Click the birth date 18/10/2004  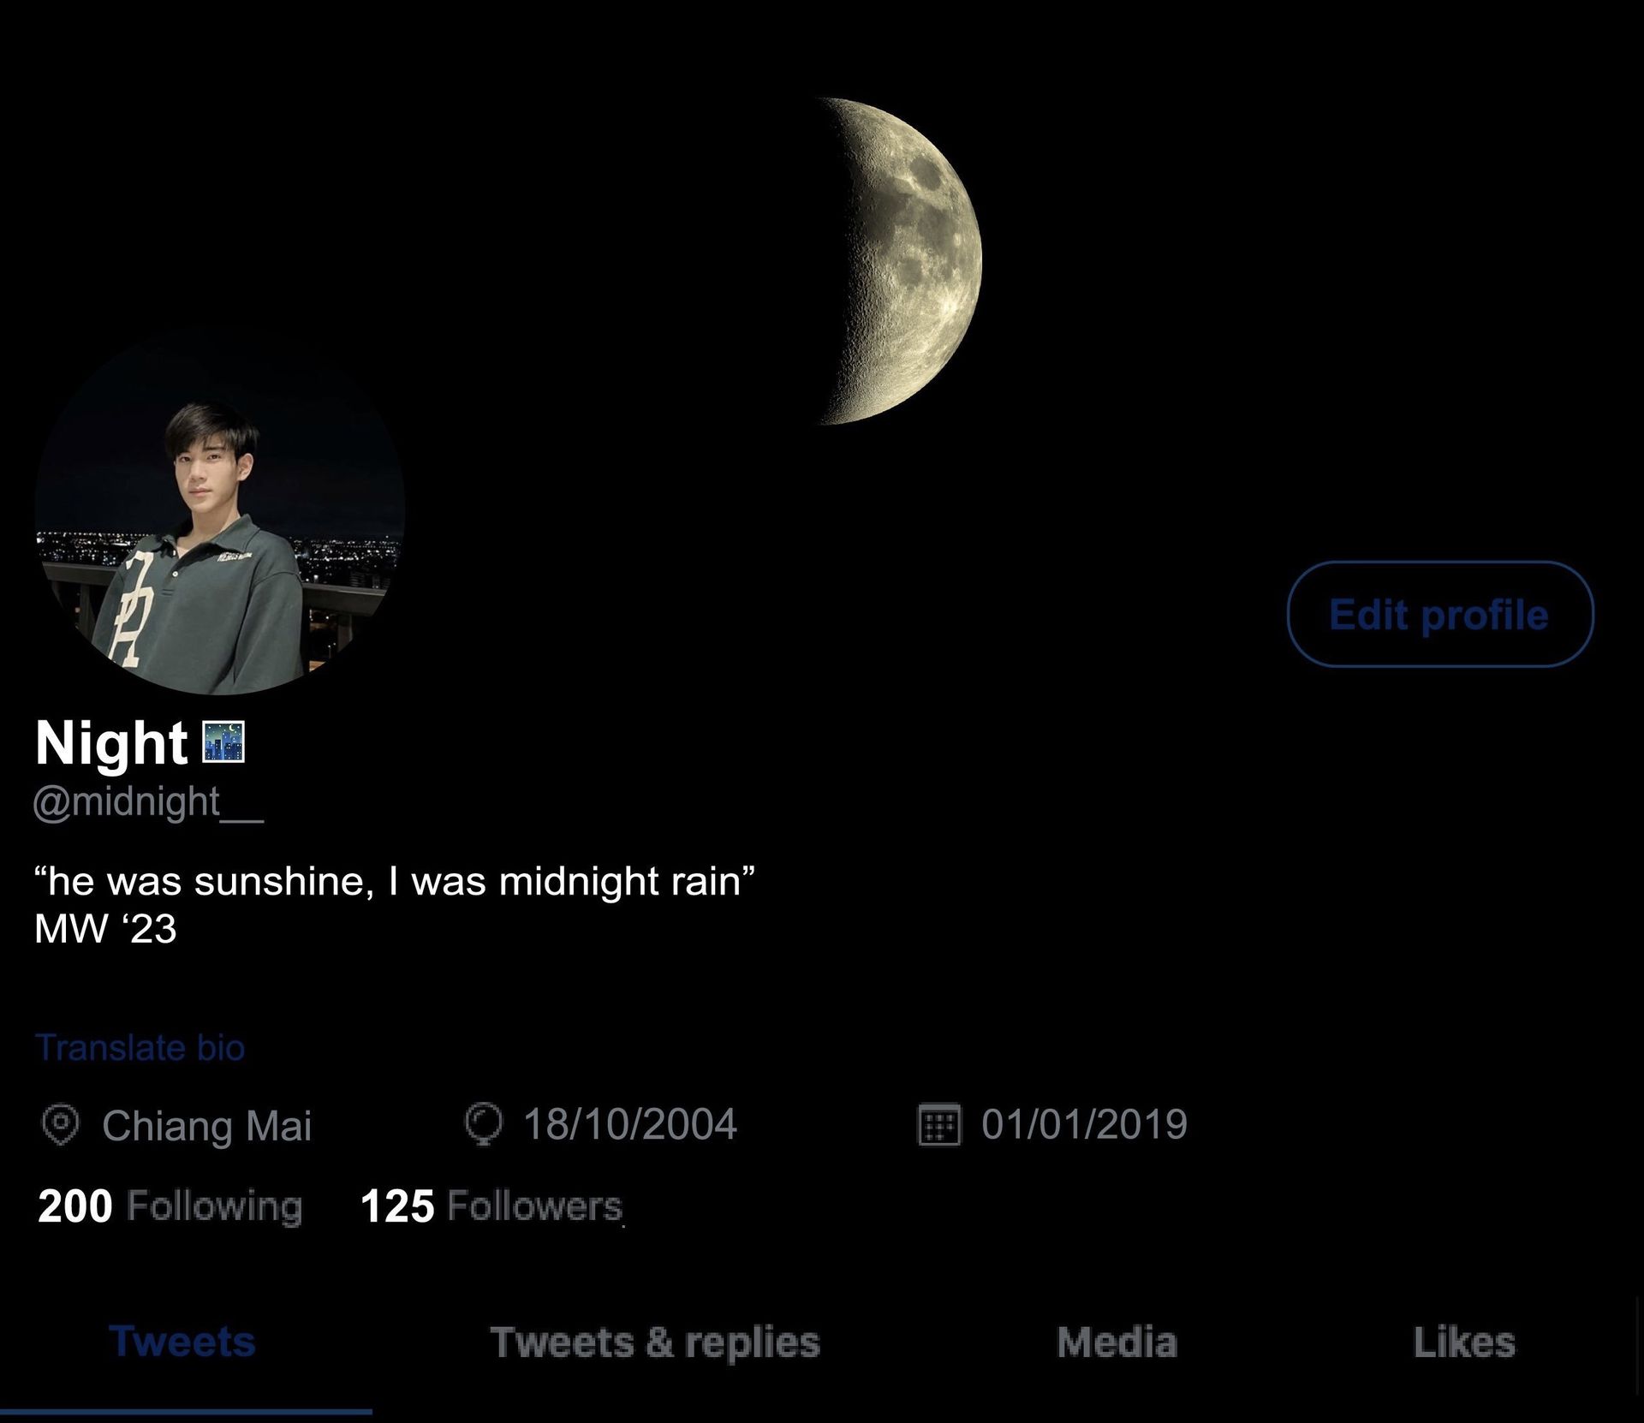(630, 1124)
